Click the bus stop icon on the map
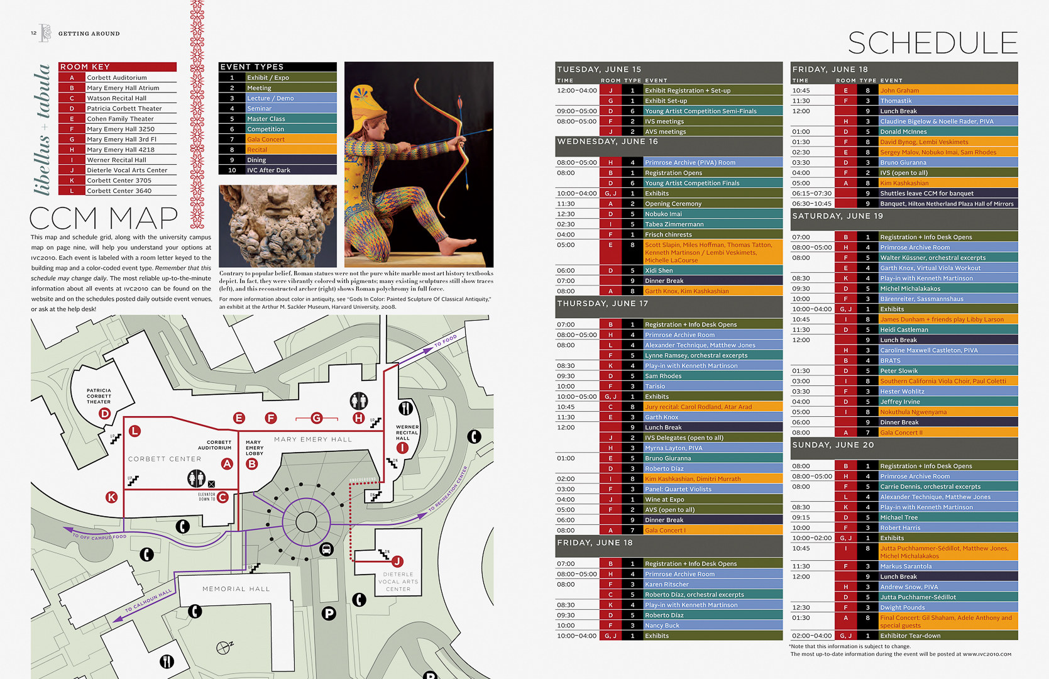 coord(326,549)
